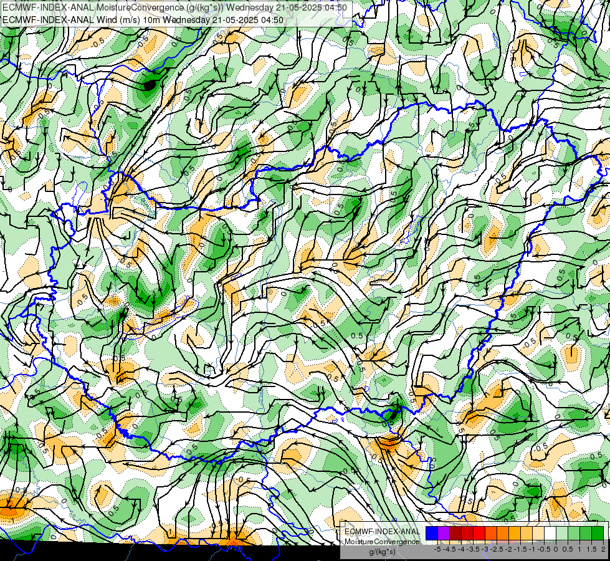Click the '1.5' tick label on legend

click(591, 549)
